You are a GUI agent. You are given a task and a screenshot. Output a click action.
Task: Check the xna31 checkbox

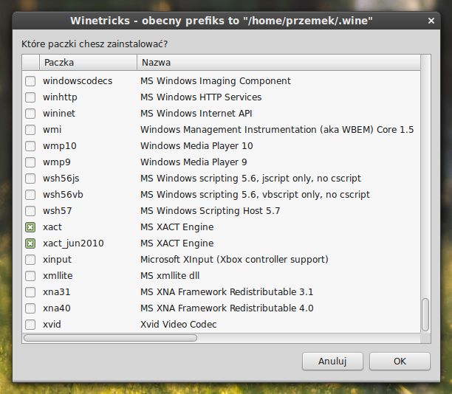click(x=30, y=292)
